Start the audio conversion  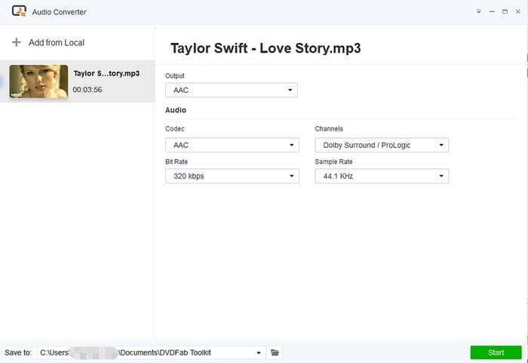(496, 352)
